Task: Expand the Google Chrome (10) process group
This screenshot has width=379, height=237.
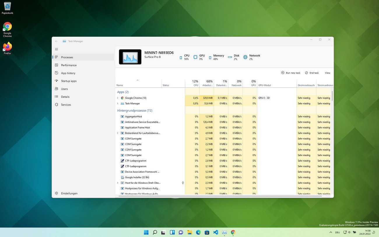Action: pyautogui.click(x=117, y=98)
